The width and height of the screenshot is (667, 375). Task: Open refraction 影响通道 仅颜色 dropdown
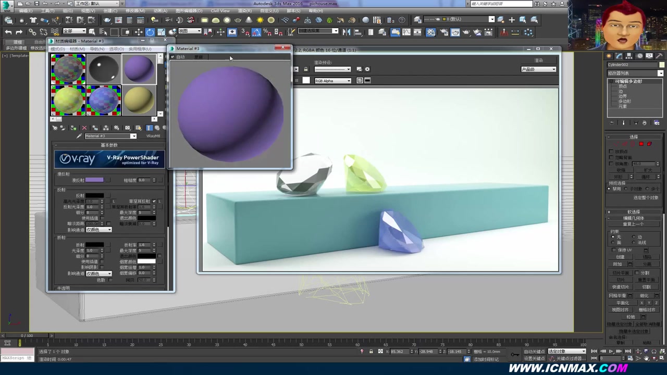[99, 273]
